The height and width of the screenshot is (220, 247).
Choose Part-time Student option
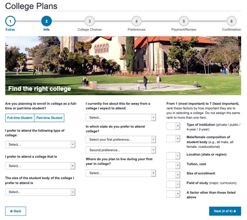(49, 118)
